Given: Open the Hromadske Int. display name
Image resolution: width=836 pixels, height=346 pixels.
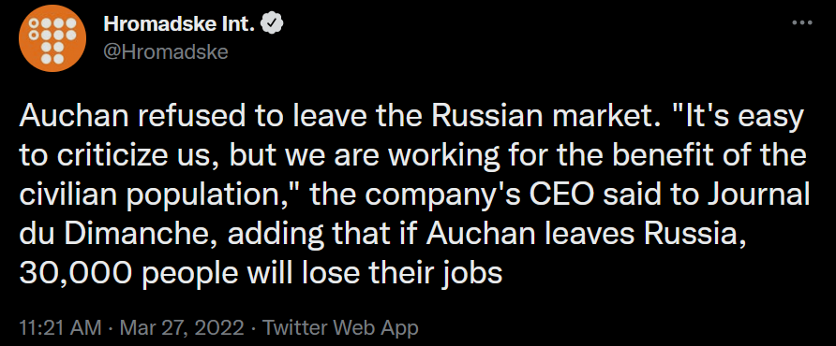Looking at the screenshot, I should [x=180, y=24].
